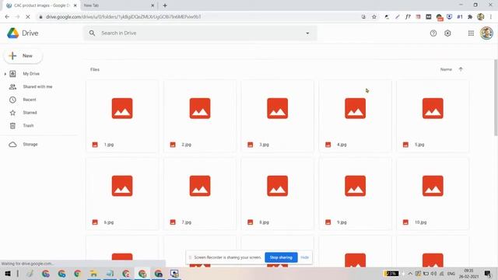Viewport: 498px width, 280px height.
Task: Close the CAC product images tab
Action: (75, 5)
